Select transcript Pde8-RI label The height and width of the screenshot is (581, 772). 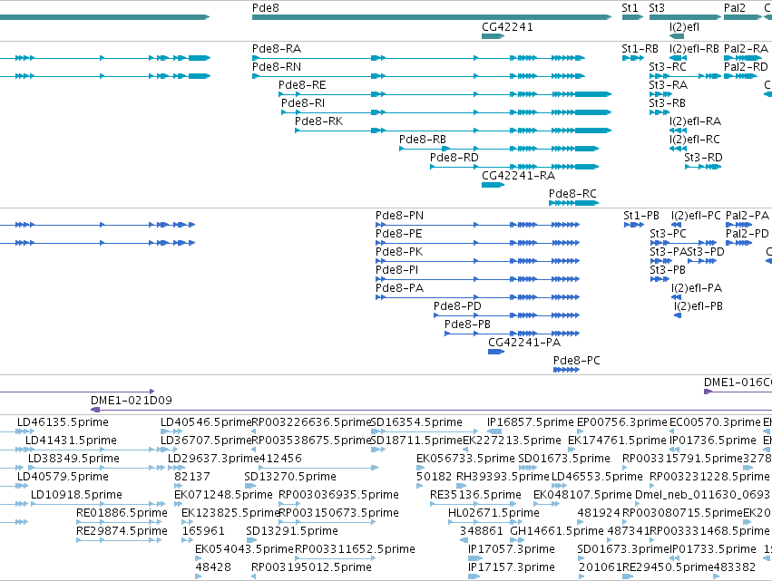pos(303,103)
